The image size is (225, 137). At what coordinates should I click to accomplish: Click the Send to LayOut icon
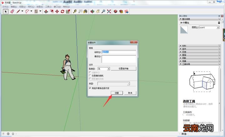click(126, 11)
